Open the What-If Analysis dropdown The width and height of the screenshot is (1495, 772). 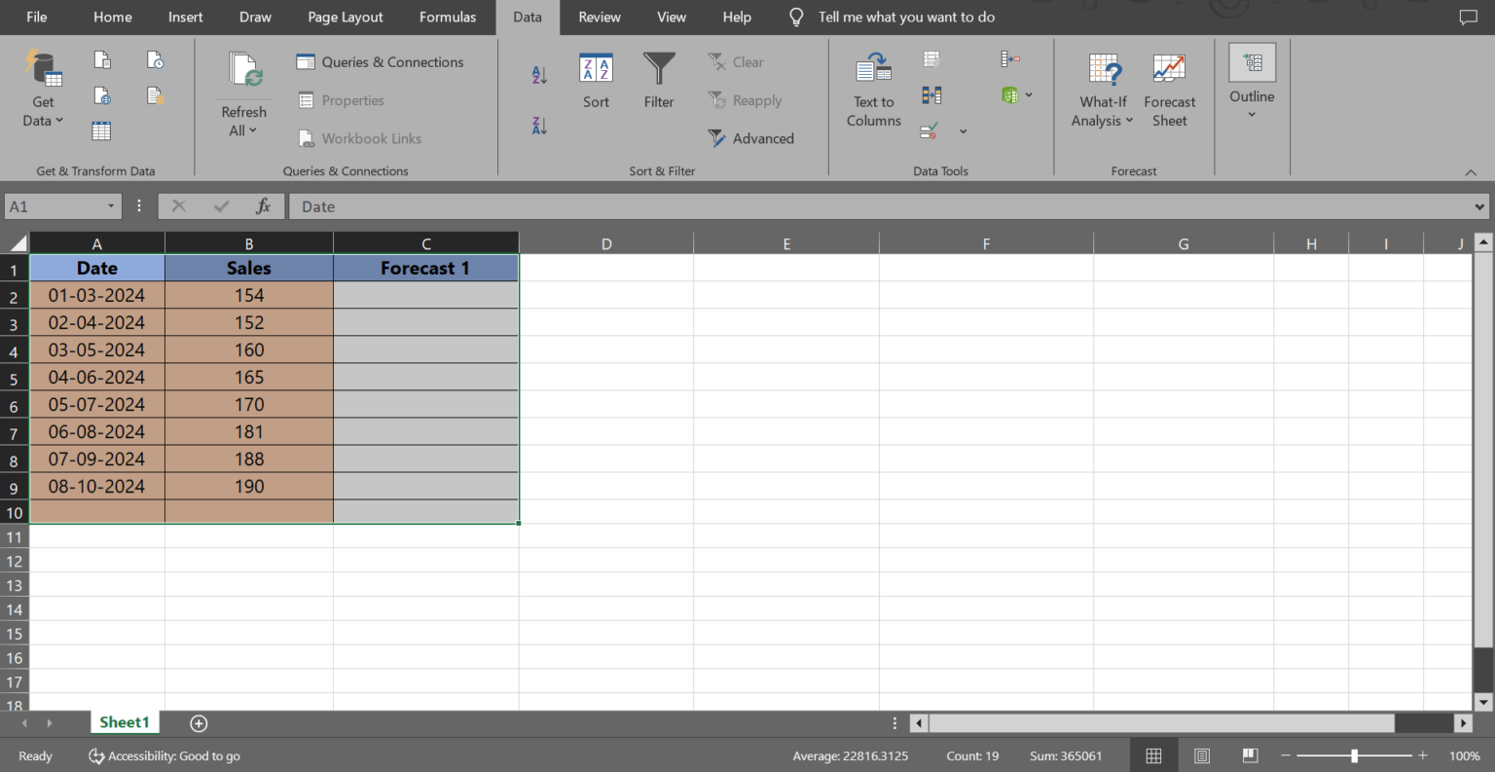pos(1102,121)
